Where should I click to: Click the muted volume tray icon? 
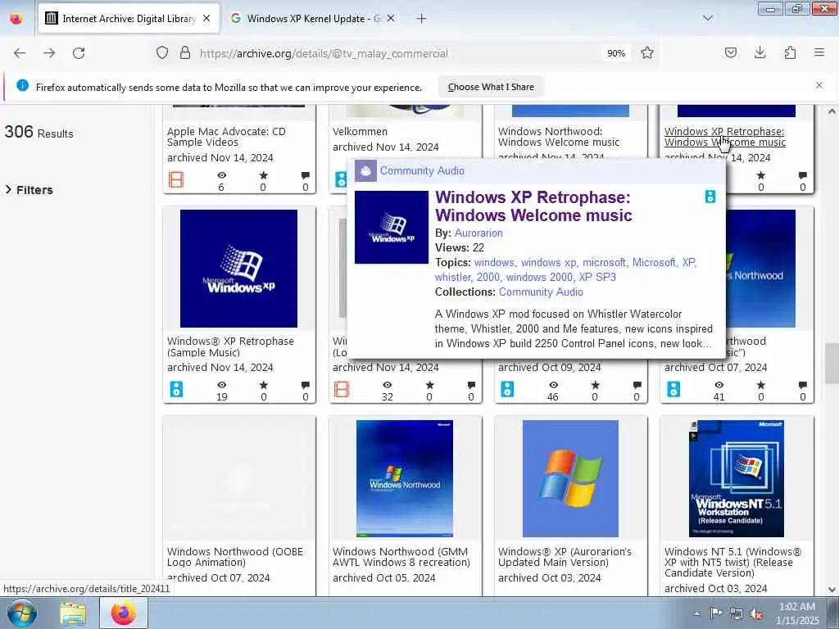point(757,614)
